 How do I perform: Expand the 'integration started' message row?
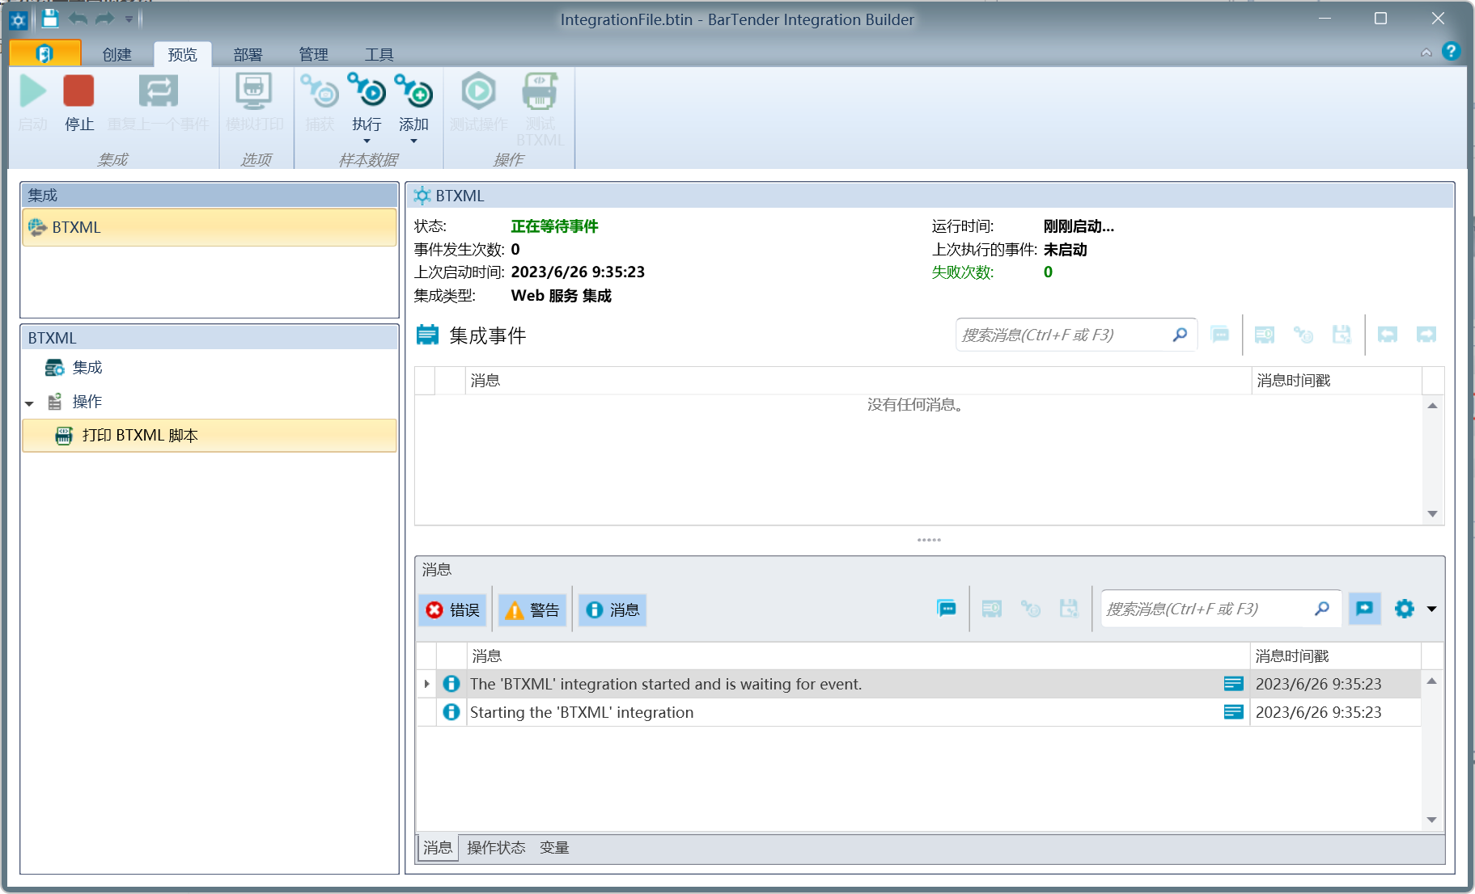426,684
